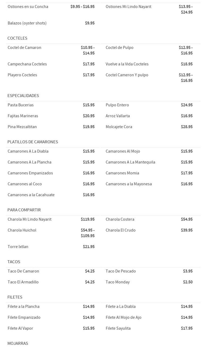Select Molcajete Cora item
Screen dimensions: 204x348
tap(119, 127)
